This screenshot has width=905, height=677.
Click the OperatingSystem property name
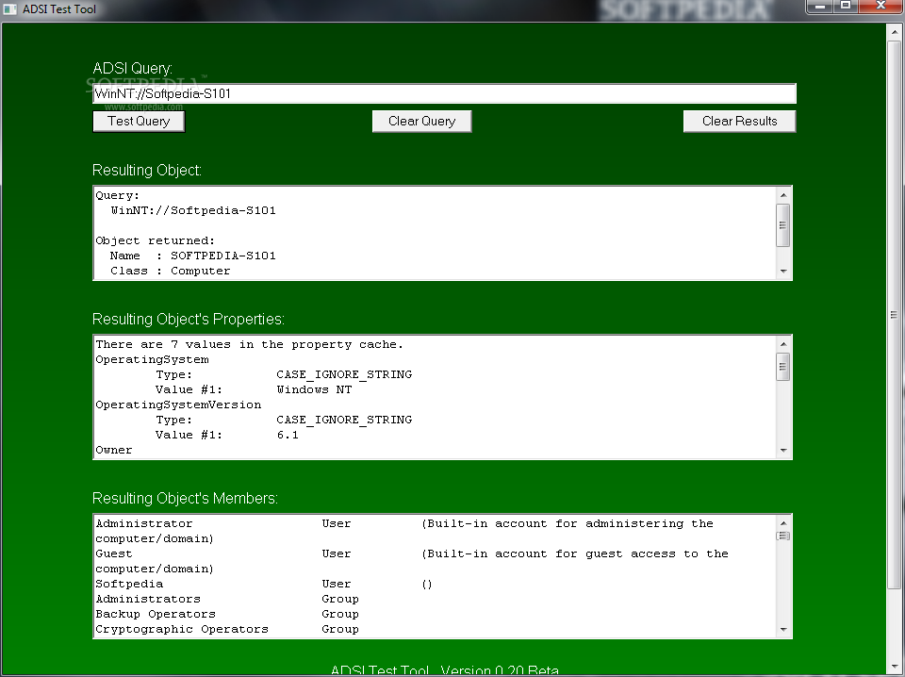[153, 359]
